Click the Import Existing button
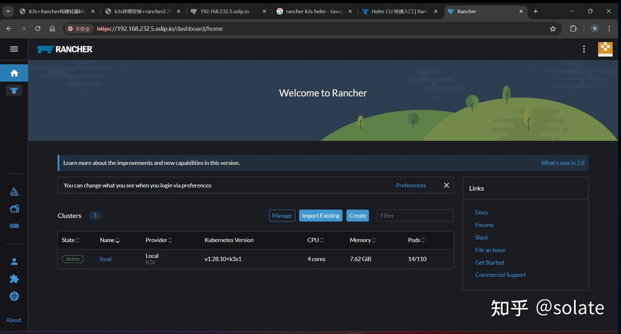This screenshot has height=334, width=621. (x=321, y=216)
